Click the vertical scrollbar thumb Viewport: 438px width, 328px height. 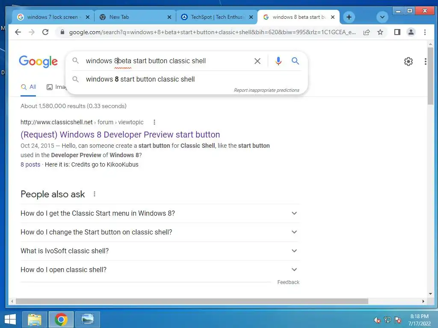point(430,76)
